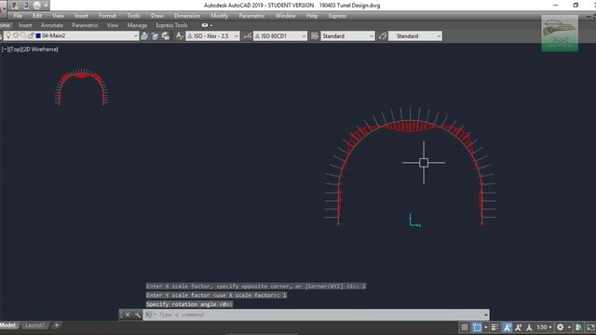Image resolution: width=596 pixels, height=335 pixels.
Task: Open the Modify menu
Action: coord(220,16)
